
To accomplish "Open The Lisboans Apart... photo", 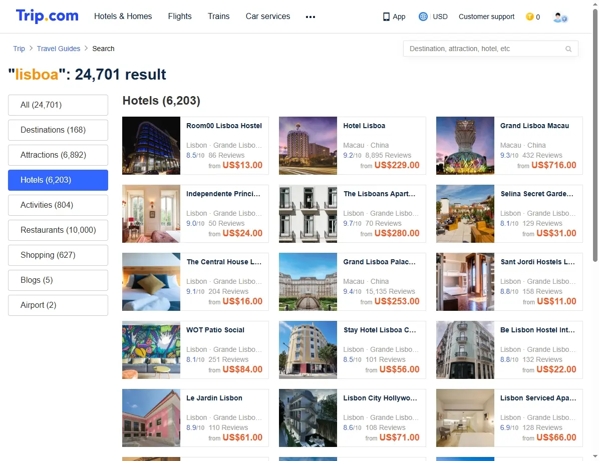I will click(308, 214).
